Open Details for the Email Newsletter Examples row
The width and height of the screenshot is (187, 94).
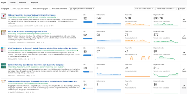pos(184,20)
